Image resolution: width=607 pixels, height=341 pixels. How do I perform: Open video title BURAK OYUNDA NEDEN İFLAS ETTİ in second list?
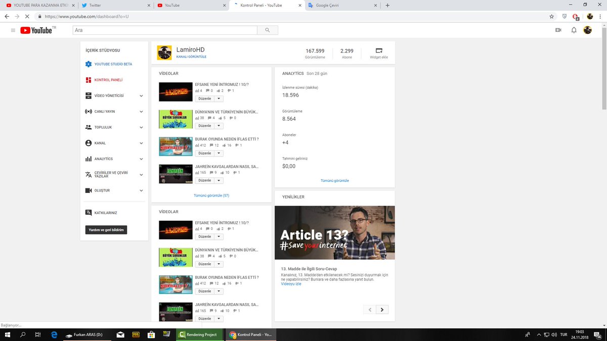point(227,277)
